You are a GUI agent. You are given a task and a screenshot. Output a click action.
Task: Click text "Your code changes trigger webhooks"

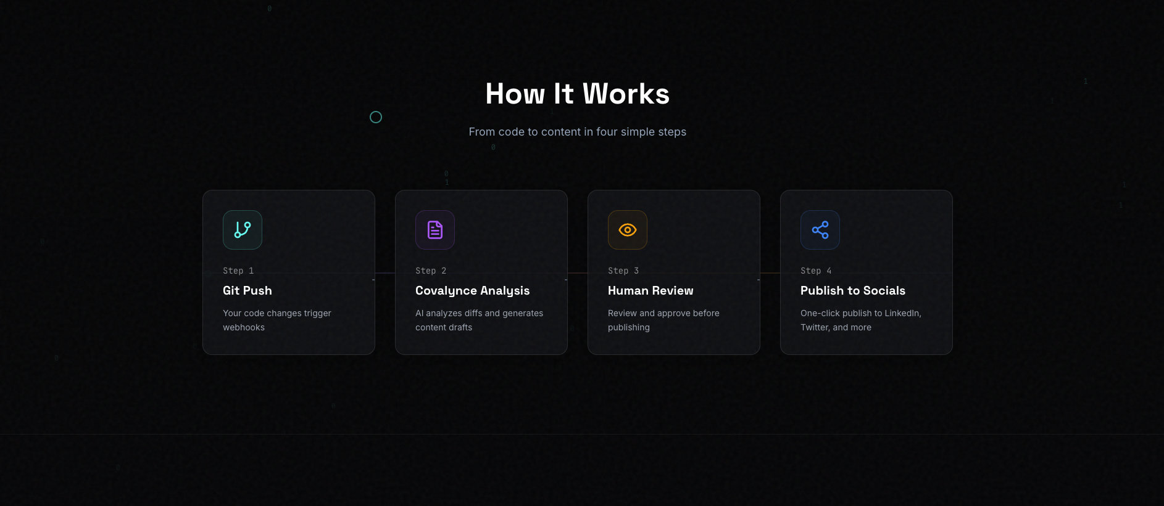(x=277, y=320)
